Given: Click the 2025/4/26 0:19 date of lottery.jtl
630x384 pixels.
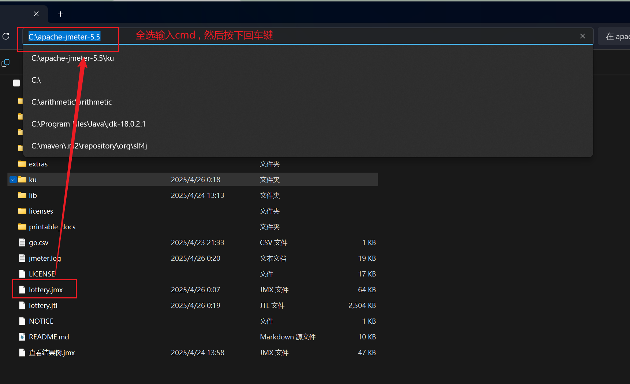Looking at the screenshot, I should tap(195, 305).
